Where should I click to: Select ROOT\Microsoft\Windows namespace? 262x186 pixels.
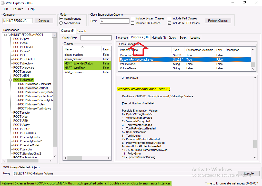pyautogui.click(x=34, y=108)
